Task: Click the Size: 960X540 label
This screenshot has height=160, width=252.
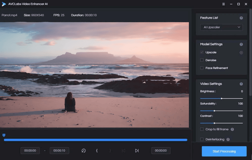Action: [34, 15]
